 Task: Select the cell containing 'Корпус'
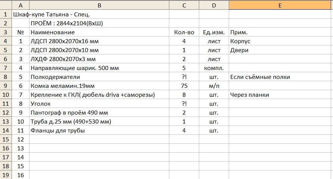click(x=280, y=41)
